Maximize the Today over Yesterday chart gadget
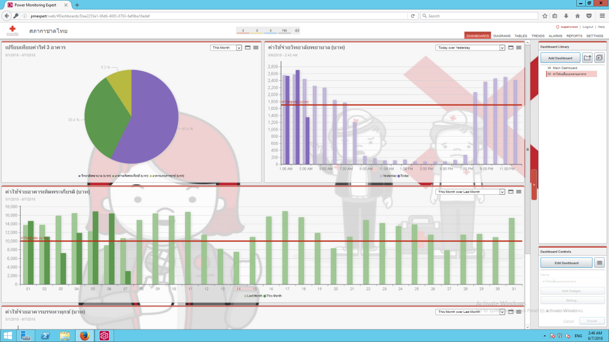This screenshot has height=342, width=609. click(x=511, y=47)
